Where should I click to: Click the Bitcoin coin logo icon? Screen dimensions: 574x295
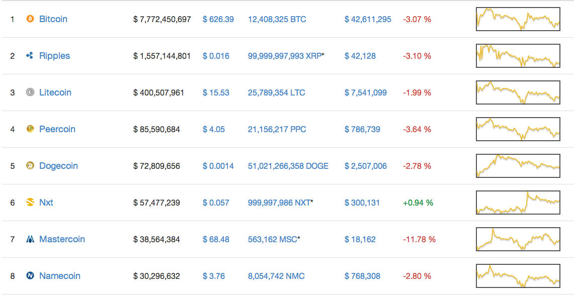(x=30, y=19)
